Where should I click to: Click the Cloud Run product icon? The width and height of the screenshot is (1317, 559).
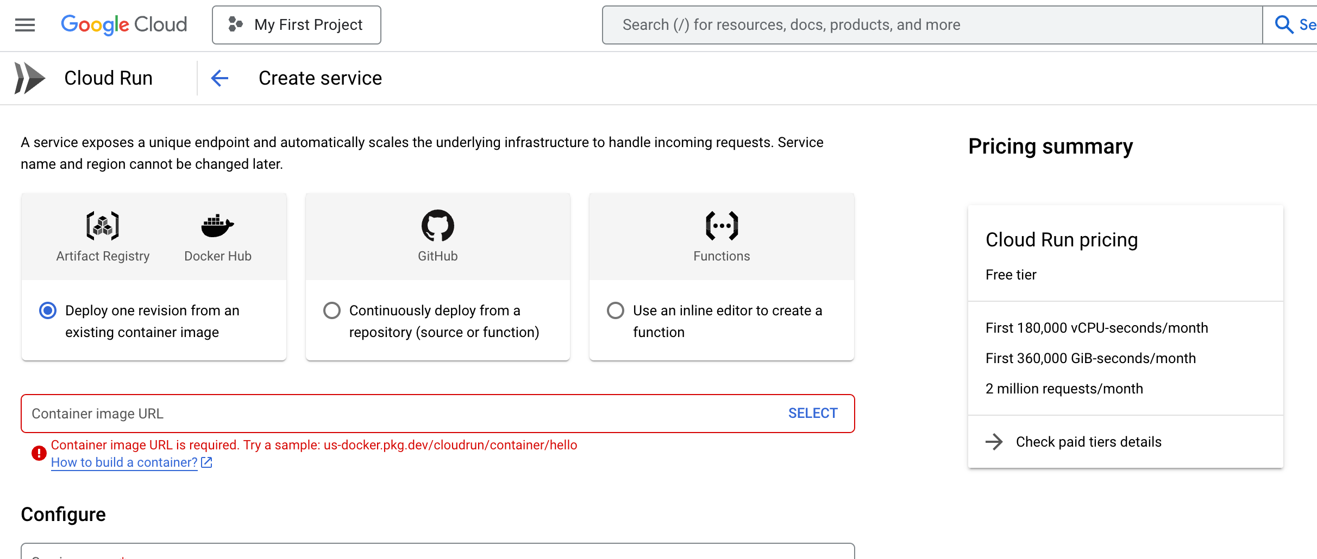click(29, 78)
